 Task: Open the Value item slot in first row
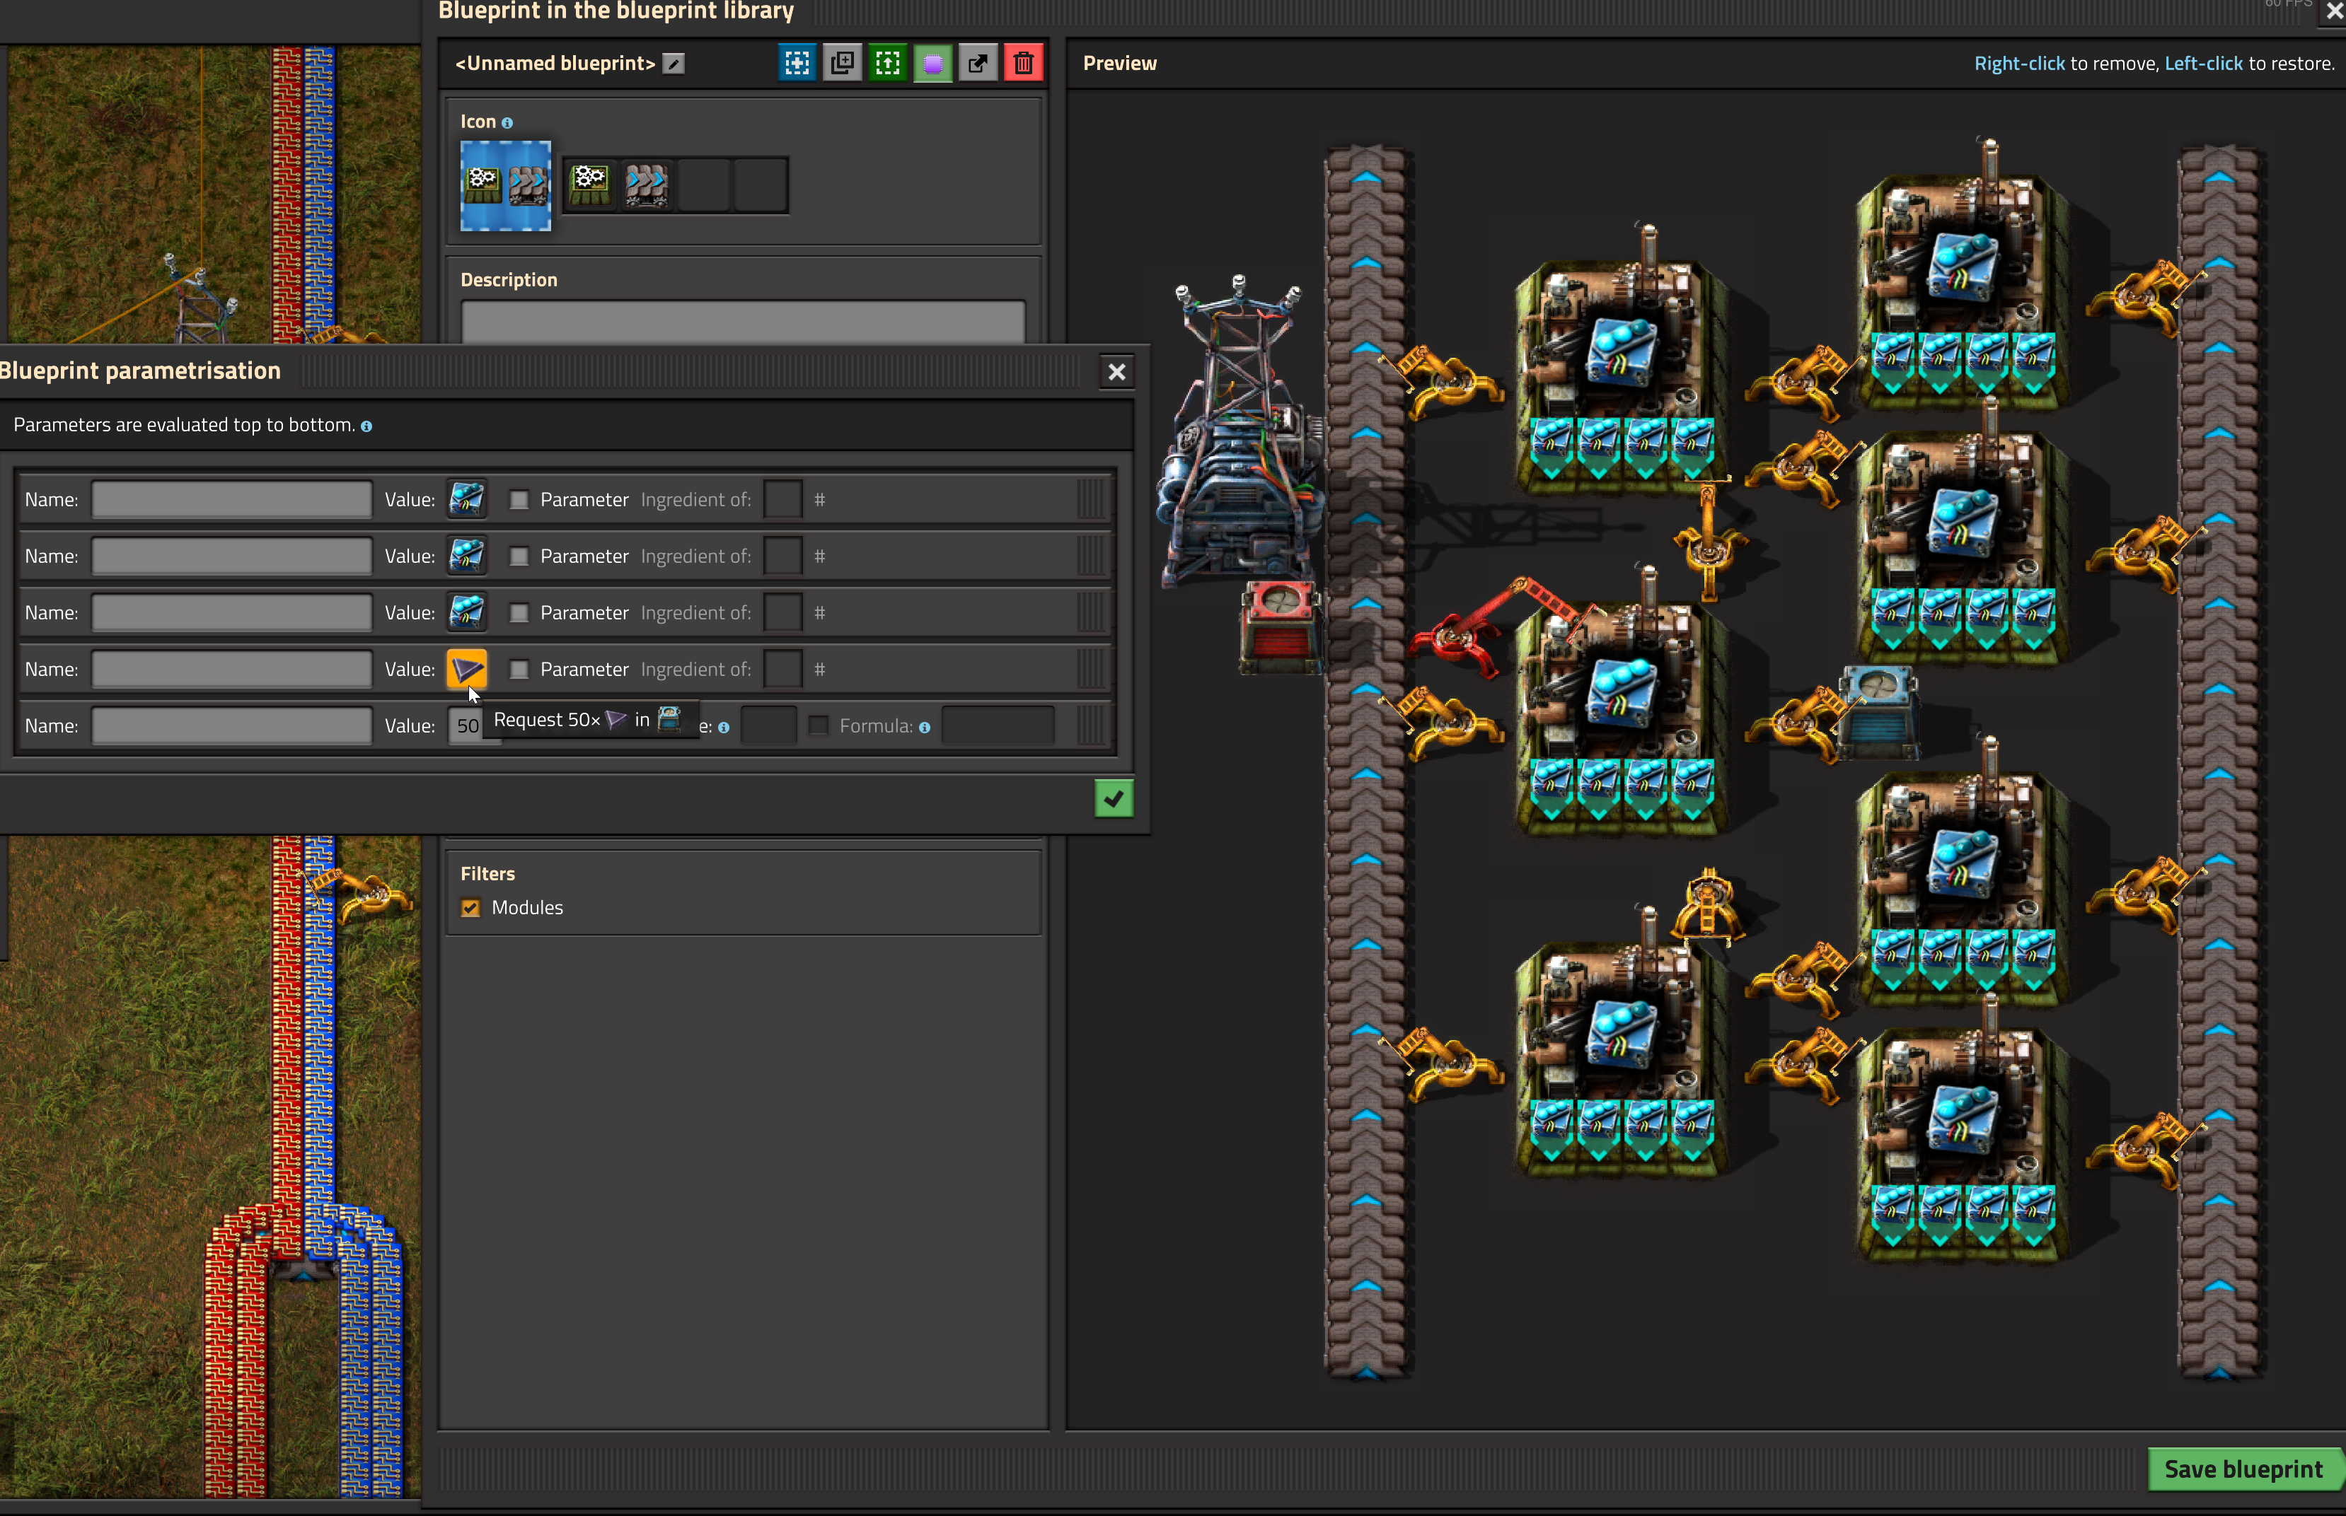[x=467, y=499]
